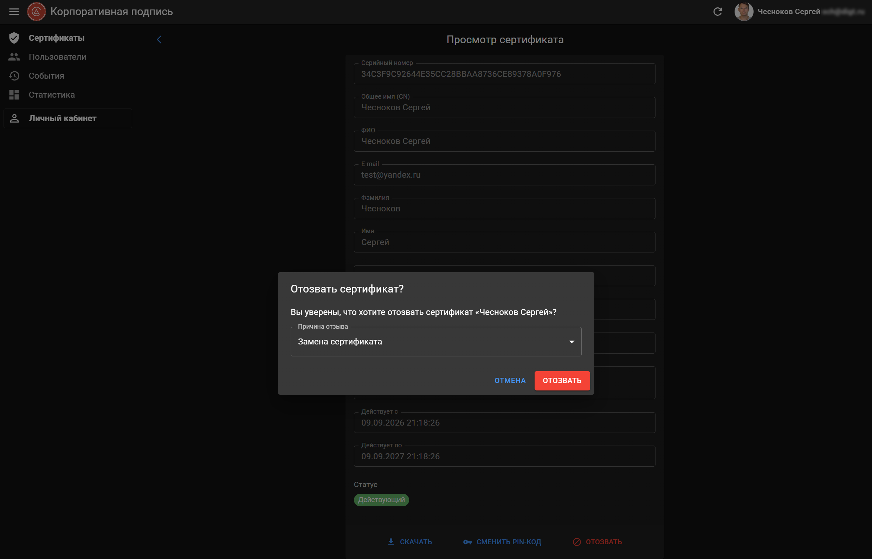Image resolution: width=872 pixels, height=559 pixels.
Task: Open the Пользователи section
Action: point(57,57)
